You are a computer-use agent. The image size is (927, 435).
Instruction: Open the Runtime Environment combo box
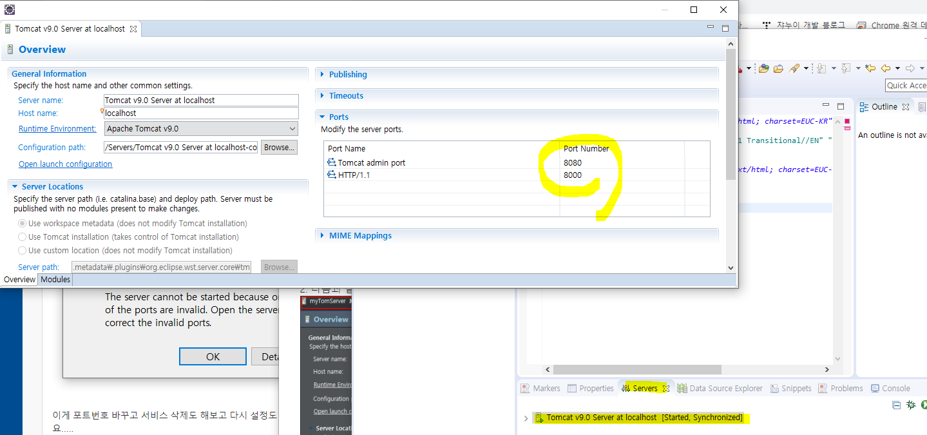pyautogui.click(x=201, y=129)
